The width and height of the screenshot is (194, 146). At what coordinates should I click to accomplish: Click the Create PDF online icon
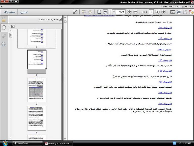point(191,12)
